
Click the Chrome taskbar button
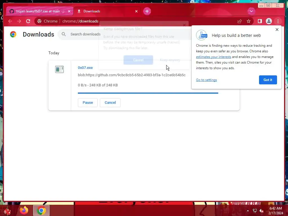point(41,210)
